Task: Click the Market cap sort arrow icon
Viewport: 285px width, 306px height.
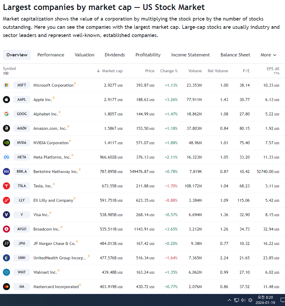Action: [98, 71]
